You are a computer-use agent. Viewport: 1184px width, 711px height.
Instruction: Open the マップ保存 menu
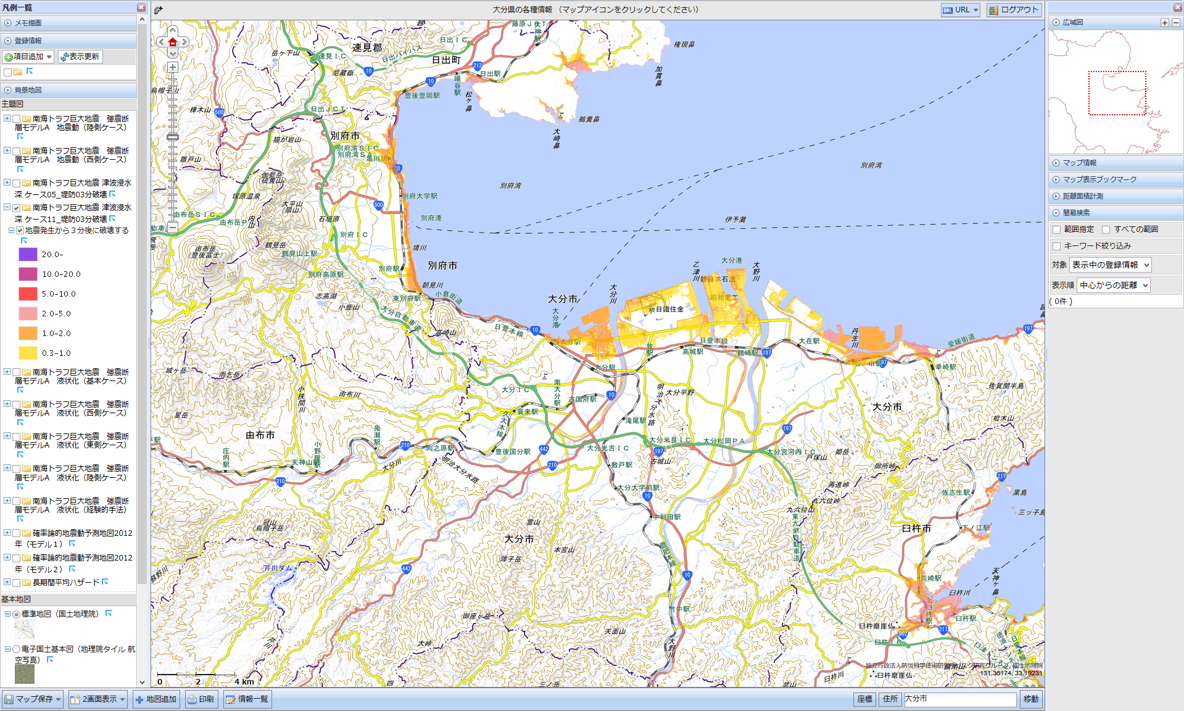click(33, 699)
